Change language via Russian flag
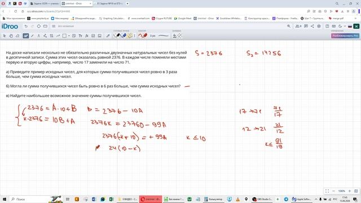The height and width of the screenshot is (203, 361). (x=350, y=27)
